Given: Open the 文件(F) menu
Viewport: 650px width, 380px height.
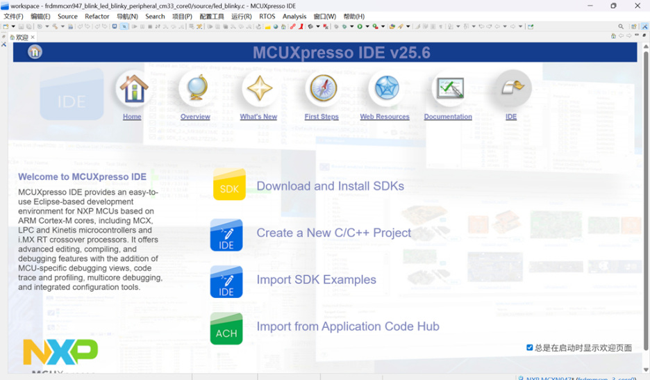Looking at the screenshot, I should tap(13, 16).
